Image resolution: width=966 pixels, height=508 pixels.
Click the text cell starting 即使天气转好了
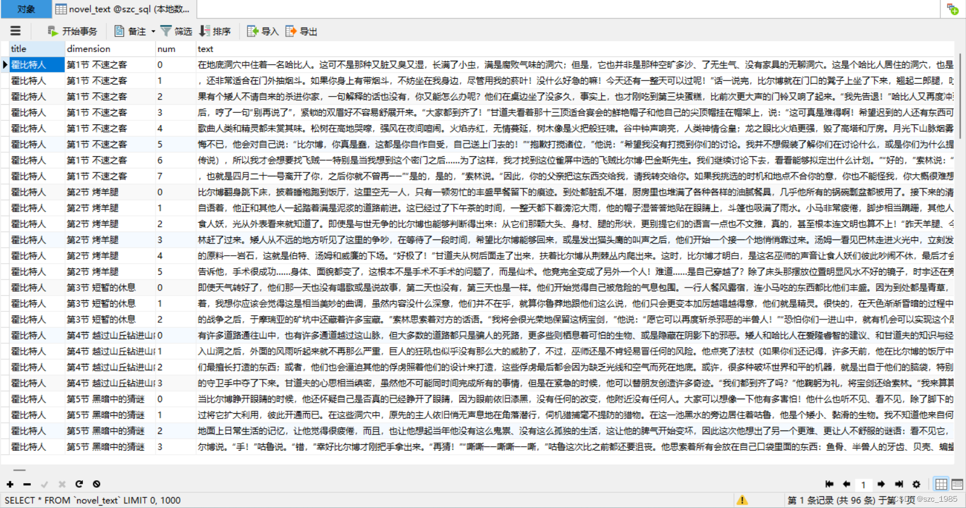click(575, 288)
